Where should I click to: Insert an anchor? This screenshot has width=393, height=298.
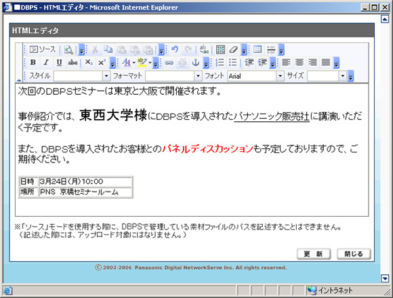[x=196, y=62]
